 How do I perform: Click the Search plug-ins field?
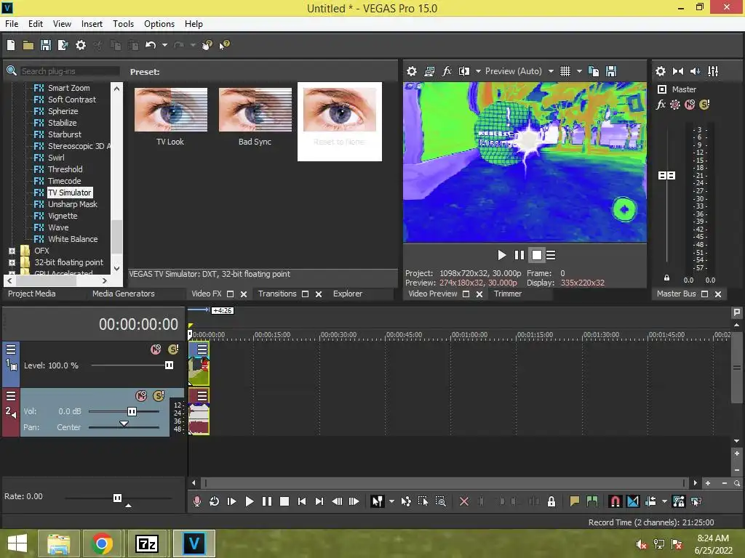[70, 71]
